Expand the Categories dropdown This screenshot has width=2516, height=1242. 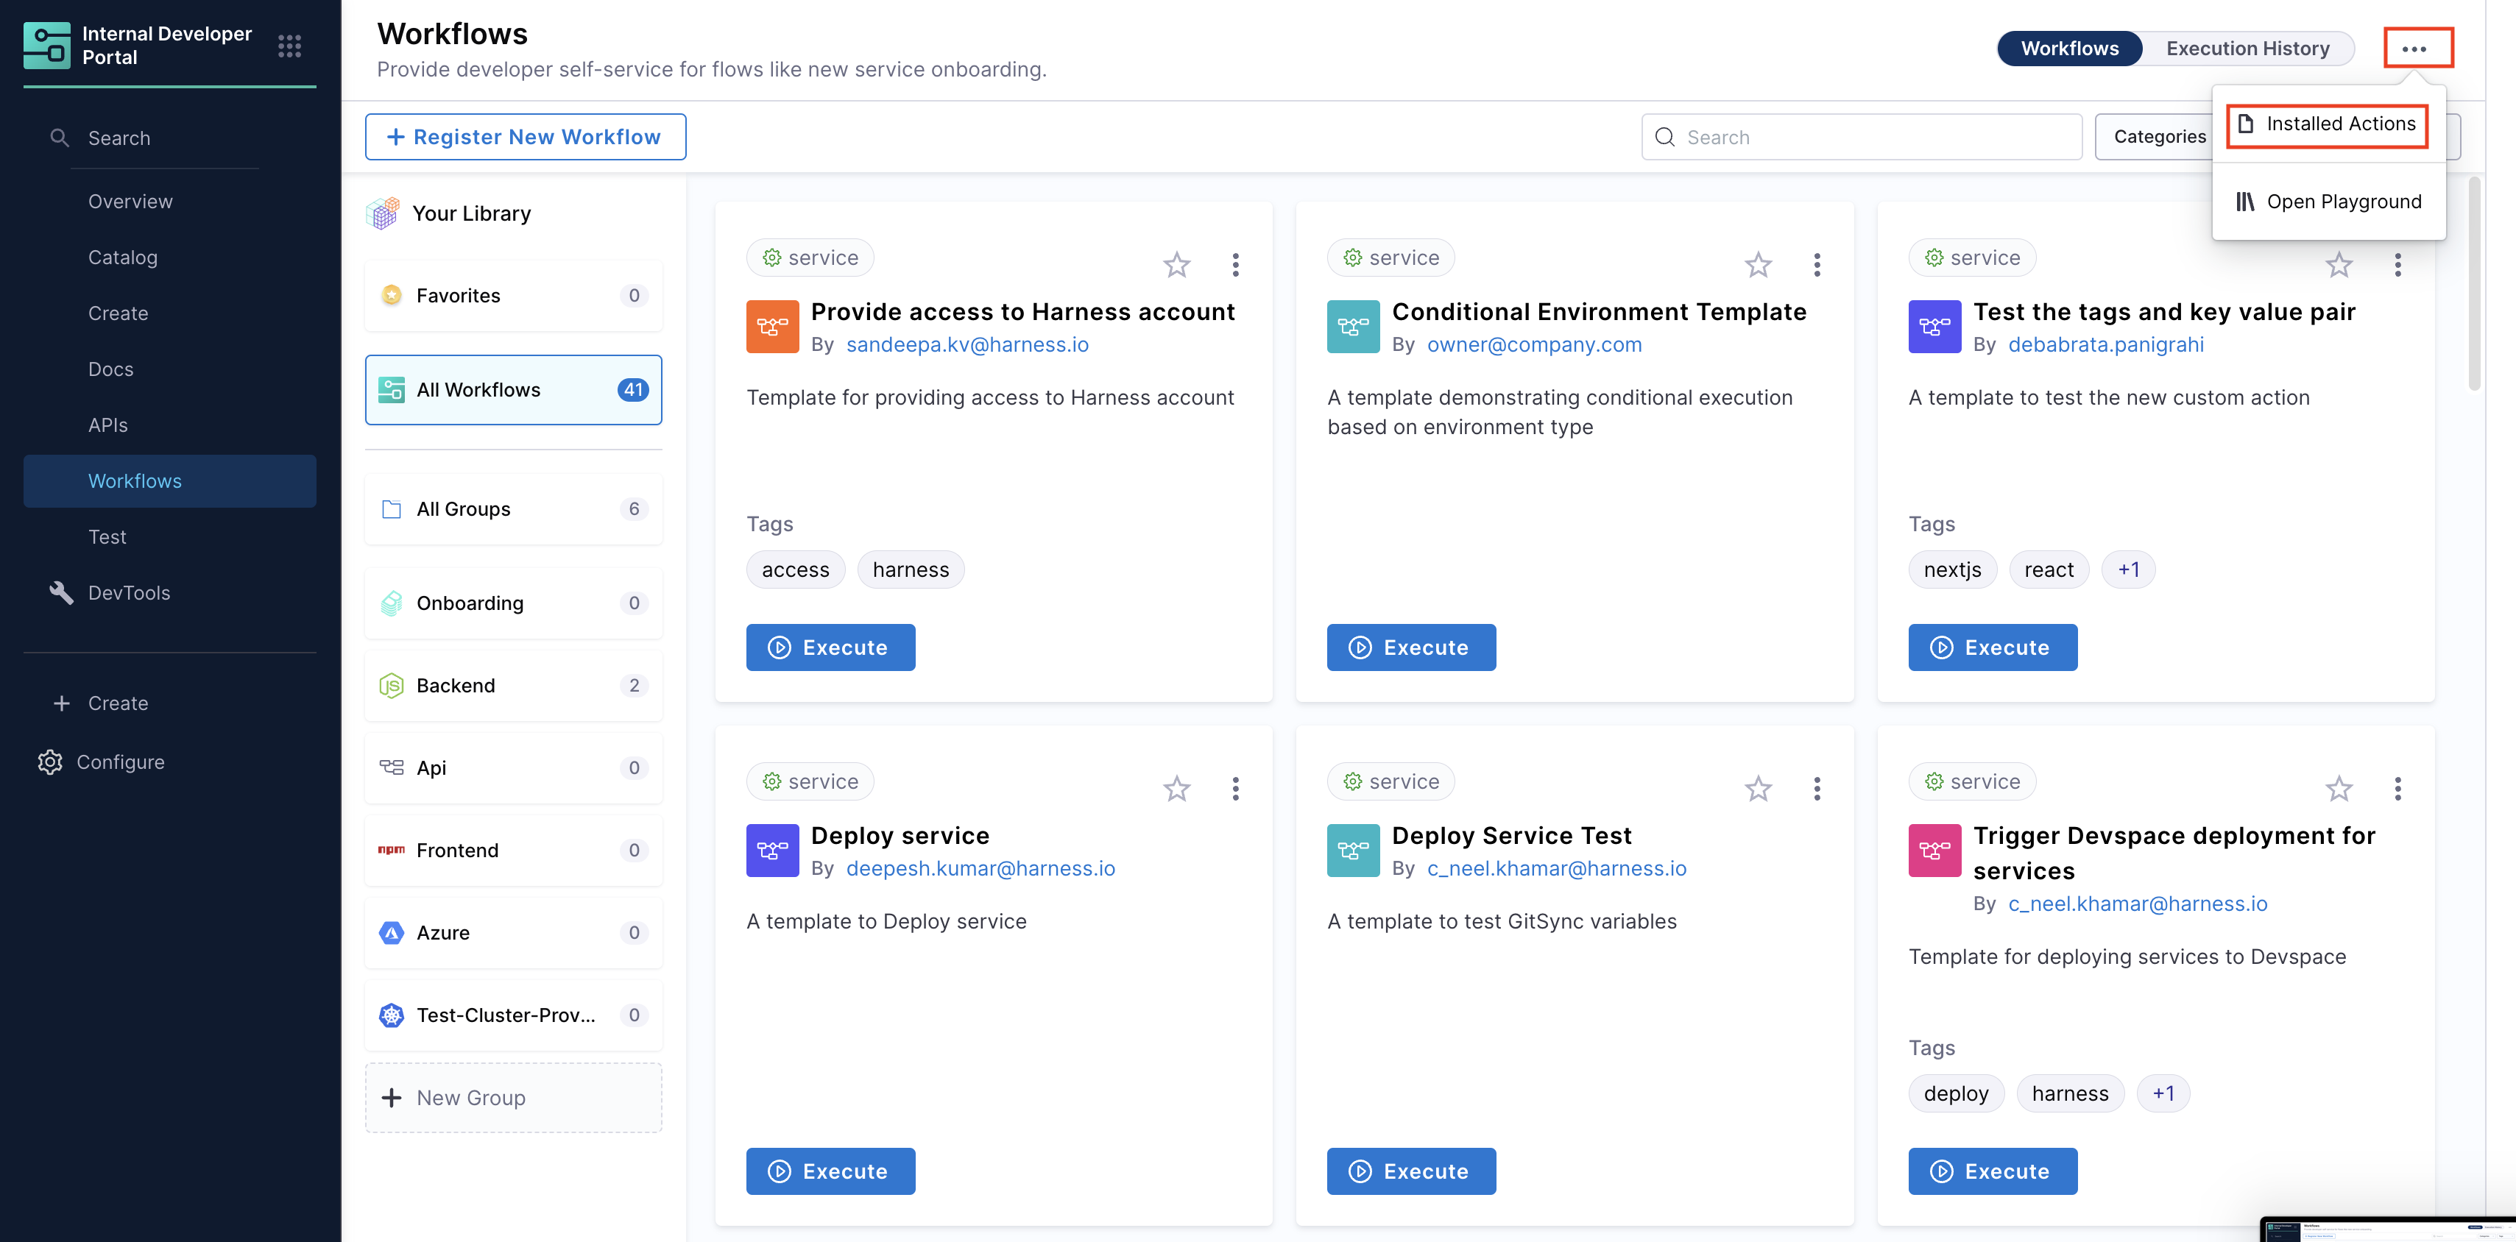2157,137
